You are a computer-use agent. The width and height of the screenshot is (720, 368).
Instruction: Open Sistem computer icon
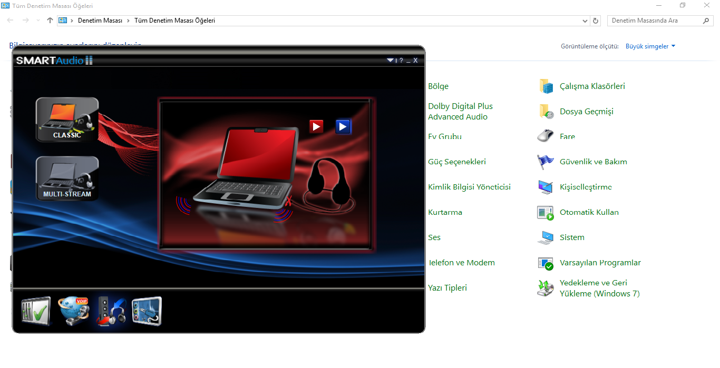click(x=546, y=237)
